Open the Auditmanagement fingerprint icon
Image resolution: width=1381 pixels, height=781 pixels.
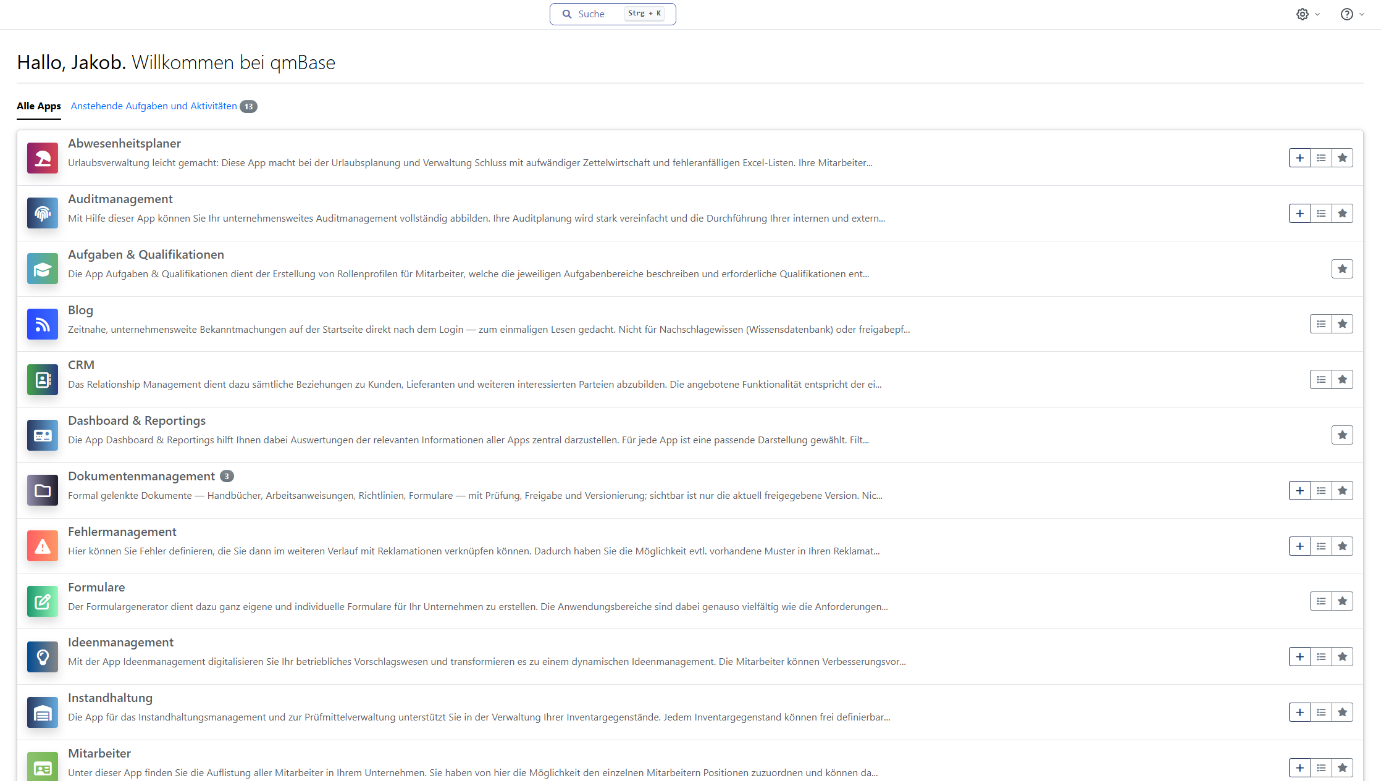pos(43,214)
